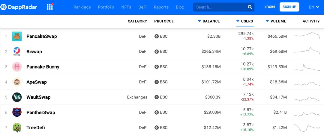This screenshot has height=135, width=324.
Task: Open the Reports menu
Action: point(161,7)
